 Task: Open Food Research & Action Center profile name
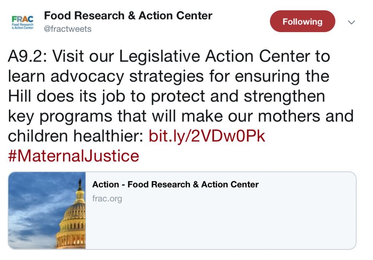128,16
